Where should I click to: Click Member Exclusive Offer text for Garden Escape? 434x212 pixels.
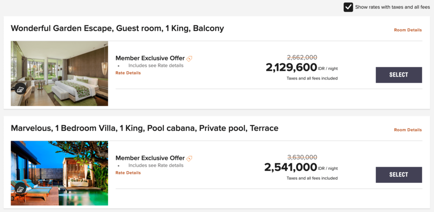[x=150, y=58]
